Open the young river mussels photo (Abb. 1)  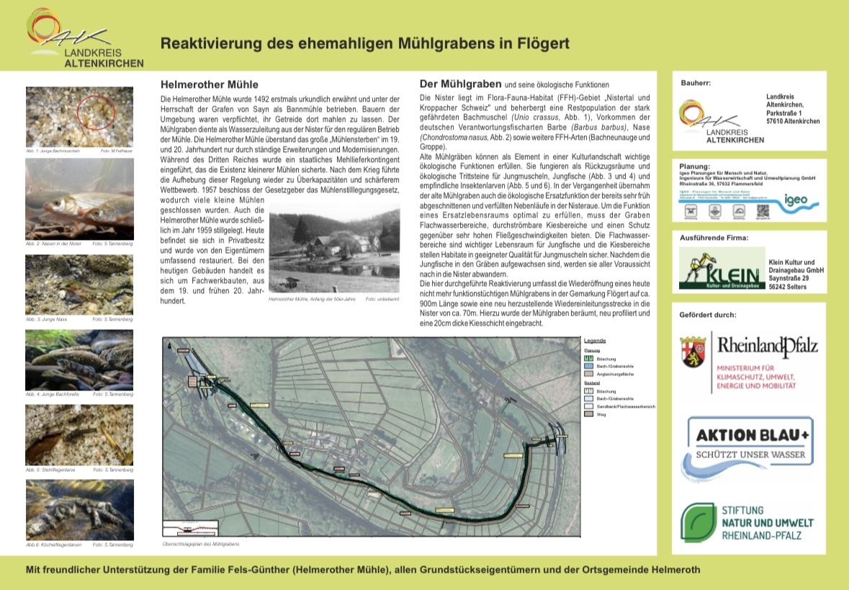pyautogui.click(x=79, y=116)
